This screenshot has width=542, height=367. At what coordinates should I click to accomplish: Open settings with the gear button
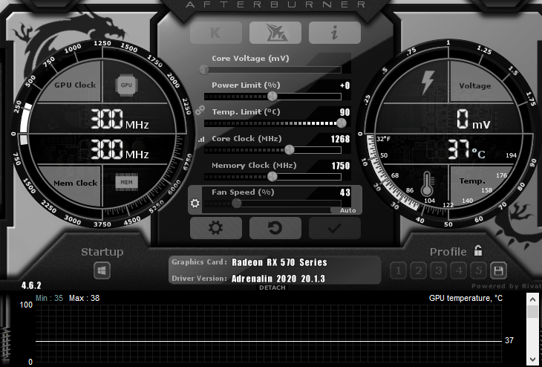(x=216, y=228)
